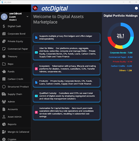Click the Flutter app icon in title bar

pos(2,2)
